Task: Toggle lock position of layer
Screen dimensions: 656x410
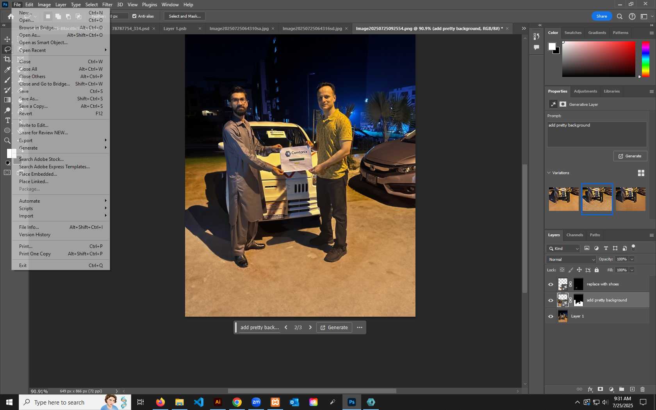Action: [579, 270]
